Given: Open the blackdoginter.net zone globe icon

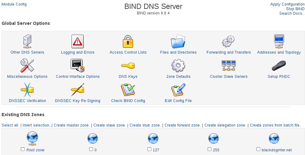Looking at the screenshot, I should point(274,138).
